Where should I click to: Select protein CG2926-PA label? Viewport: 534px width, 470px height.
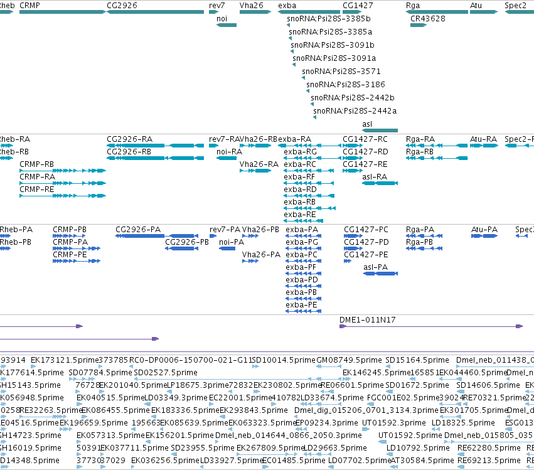[x=138, y=230]
